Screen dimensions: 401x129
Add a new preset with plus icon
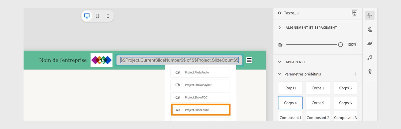point(355,74)
